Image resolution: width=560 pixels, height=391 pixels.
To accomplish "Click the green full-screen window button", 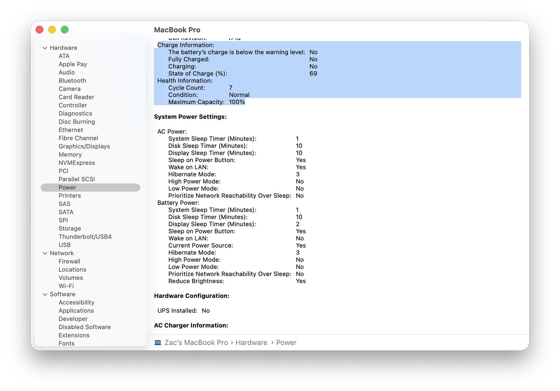I will click(x=64, y=30).
